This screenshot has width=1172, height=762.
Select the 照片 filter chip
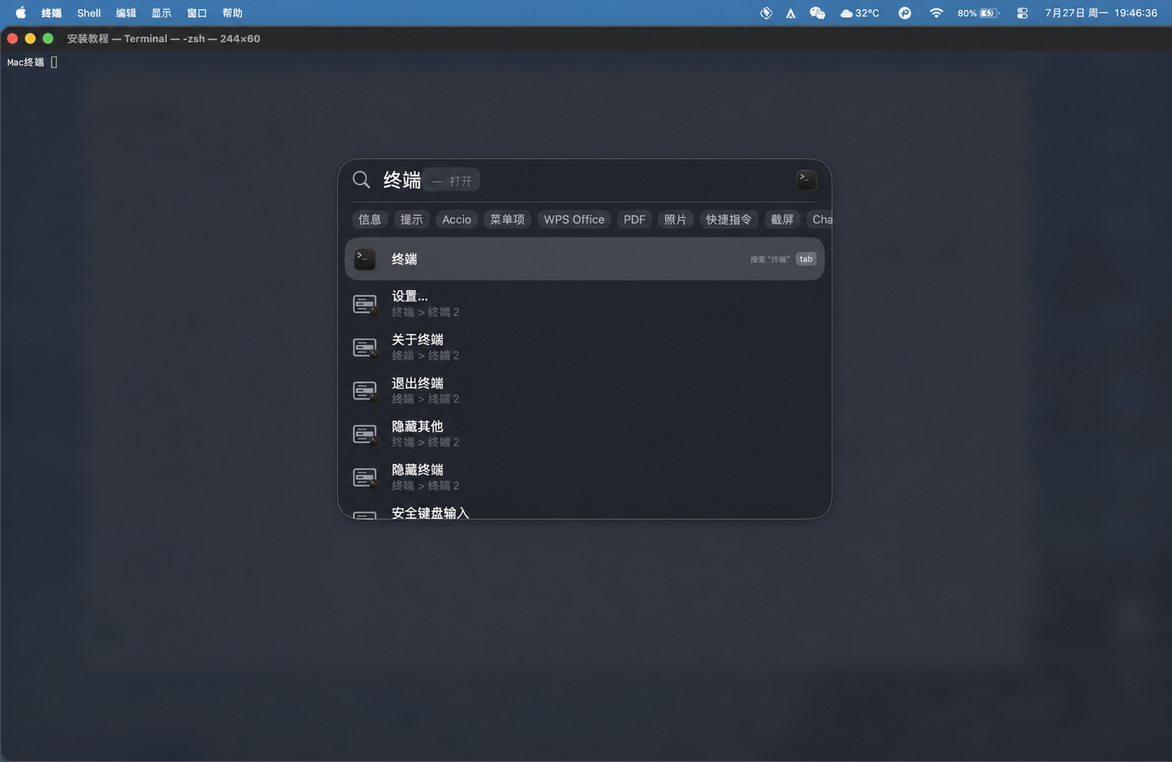tap(675, 219)
